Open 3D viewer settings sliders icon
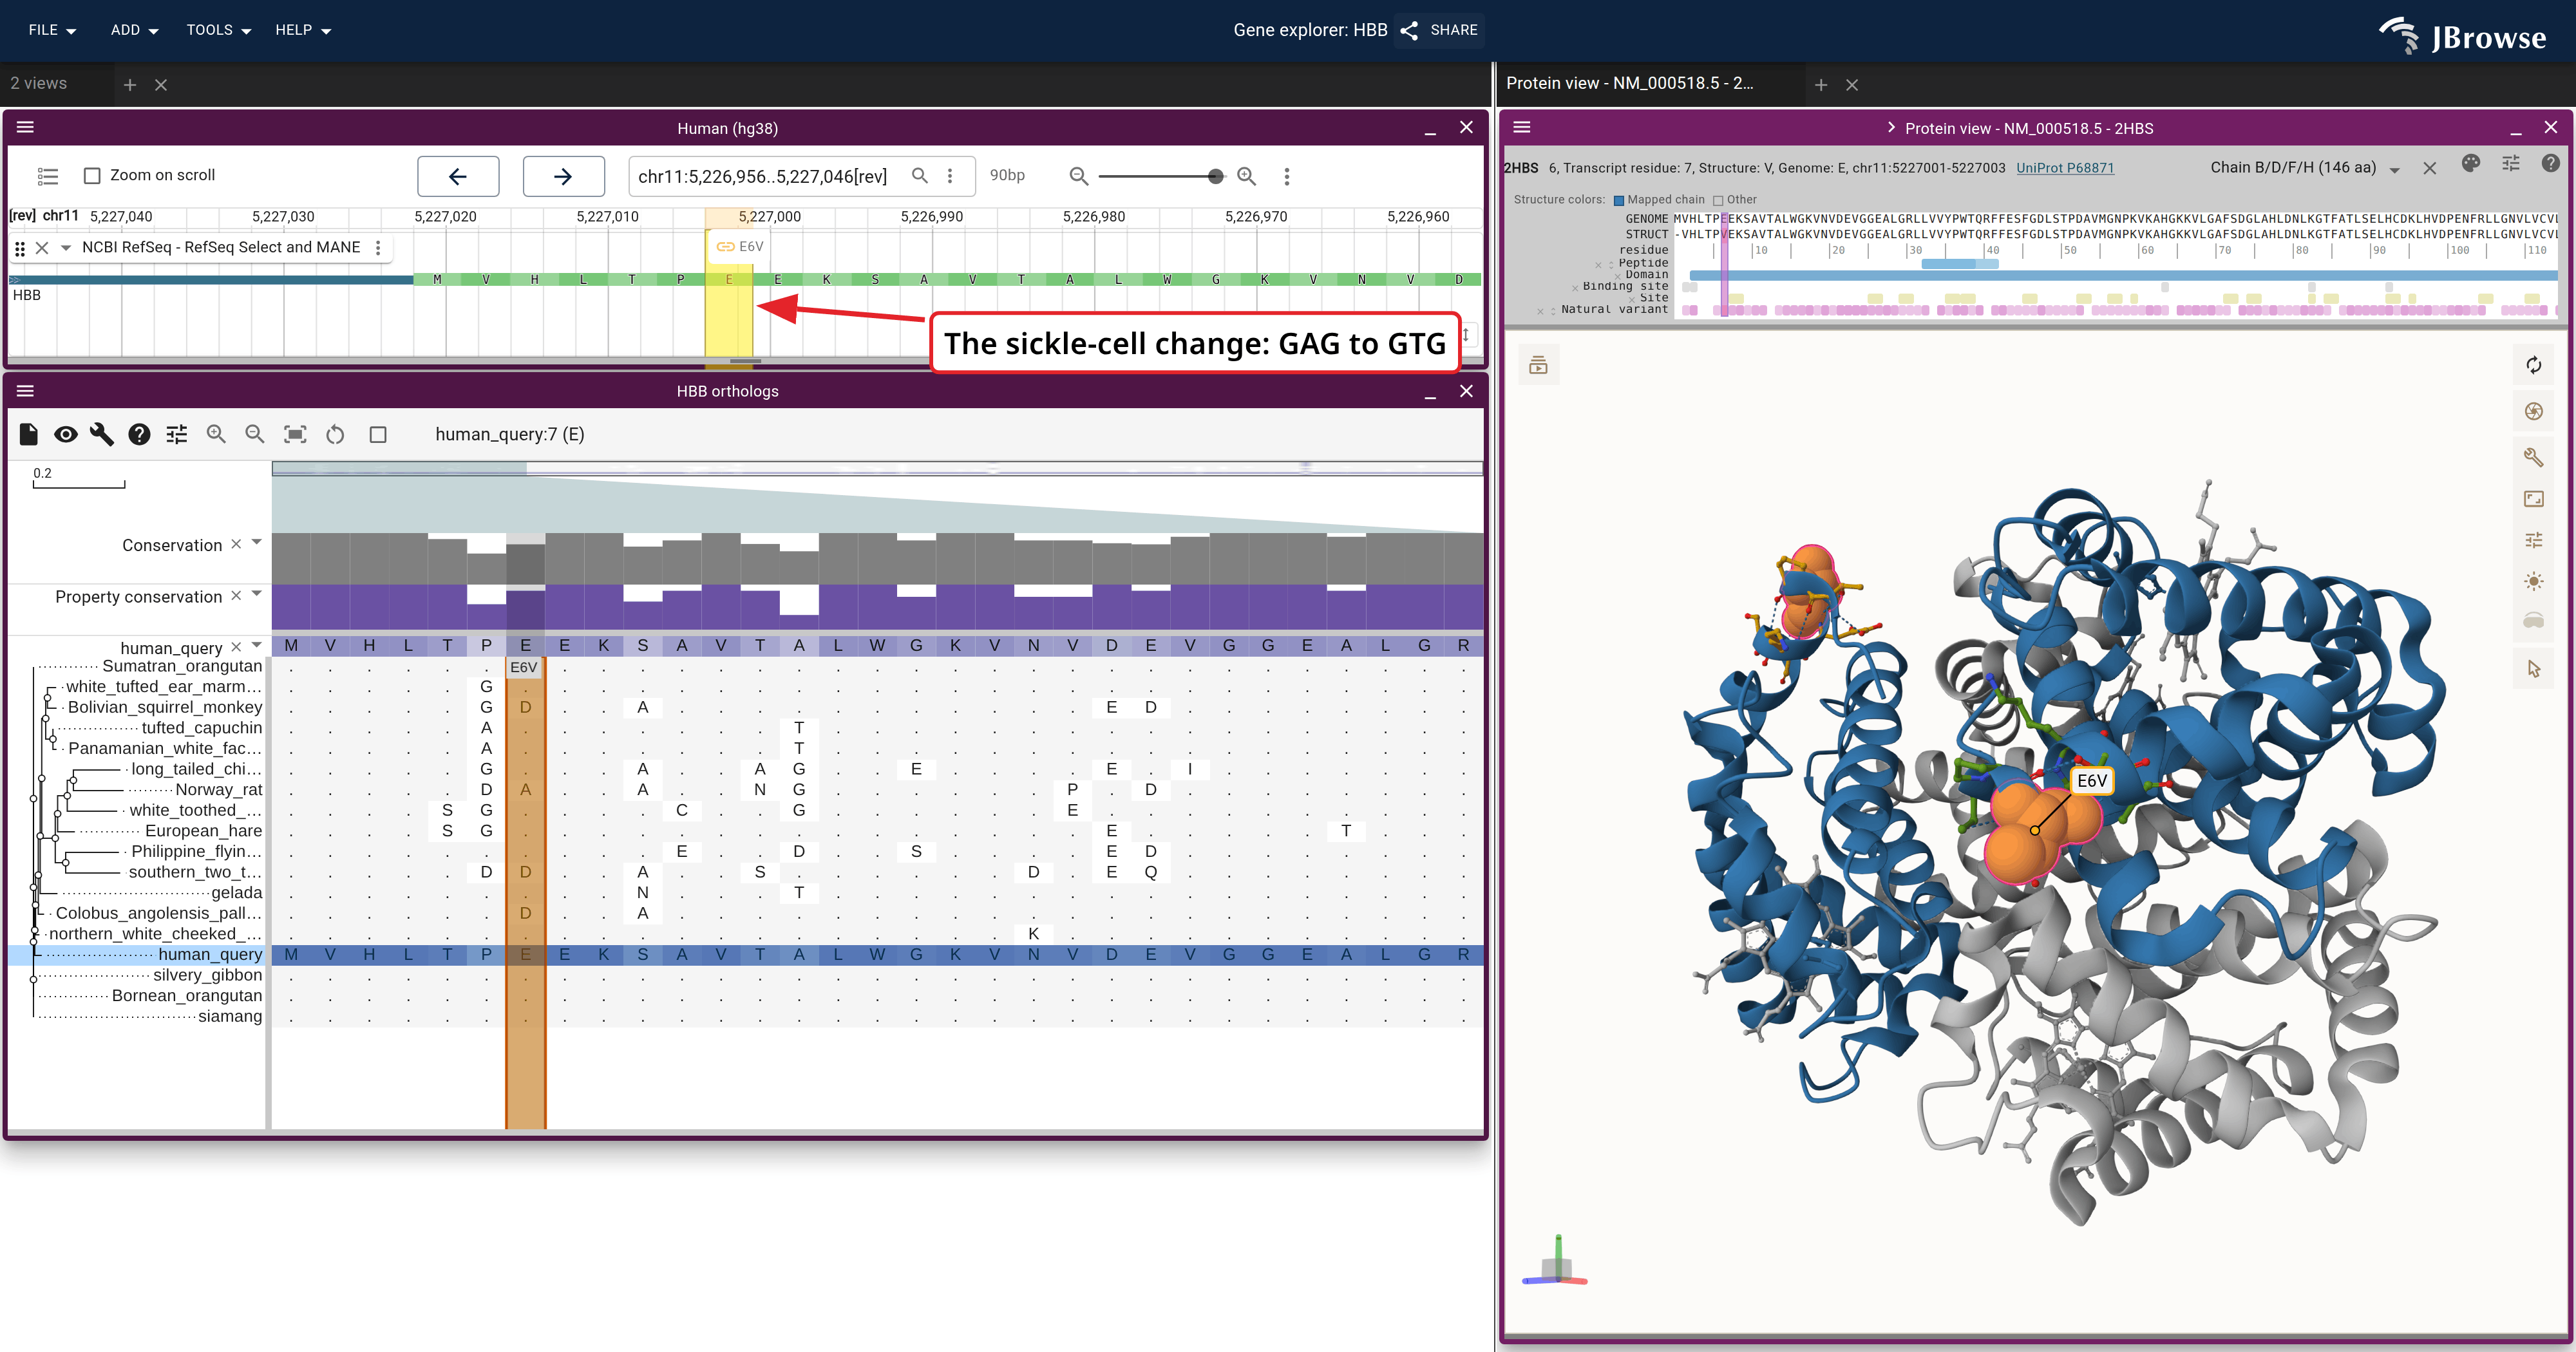Image resolution: width=2576 pixels, height=1352 pixels. pyautogui.click(x=2533, y=540)
